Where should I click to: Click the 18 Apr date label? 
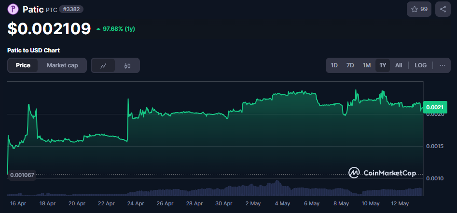pyautogui.click(x=47, y=204)
